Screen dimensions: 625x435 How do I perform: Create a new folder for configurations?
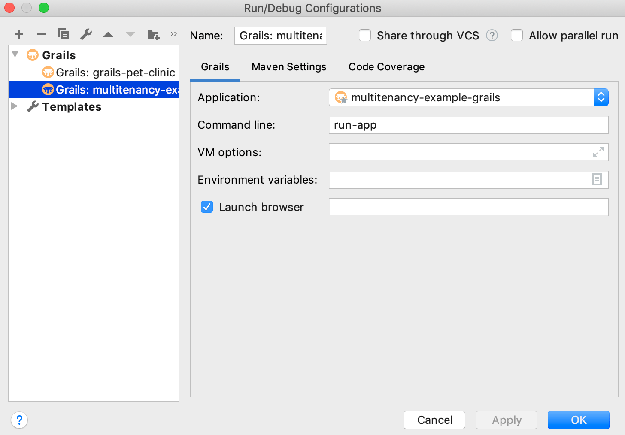[153, 34]
